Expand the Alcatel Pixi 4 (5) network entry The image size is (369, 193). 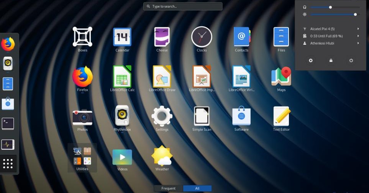[x=331, y=29]
